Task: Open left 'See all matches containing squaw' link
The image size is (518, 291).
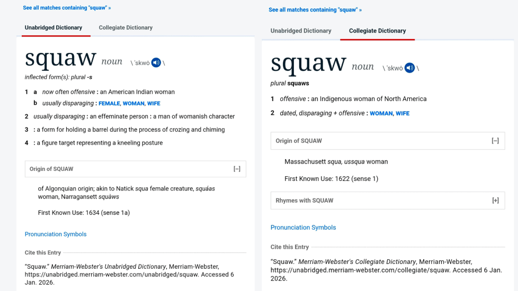Action: click(x=67, y=8)
